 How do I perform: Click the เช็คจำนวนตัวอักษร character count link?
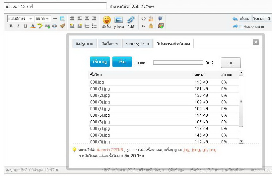pyautogui.click(x=205, y=170)
